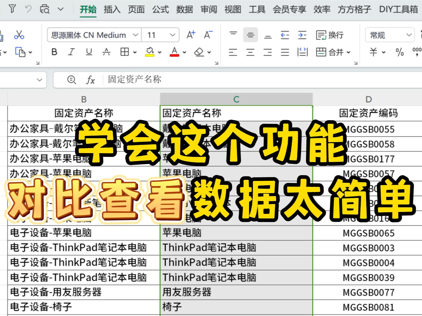Screen dimensions: 422x316
Task: Apply bold formatting with the B icon
Action: [x=54, y=52]
